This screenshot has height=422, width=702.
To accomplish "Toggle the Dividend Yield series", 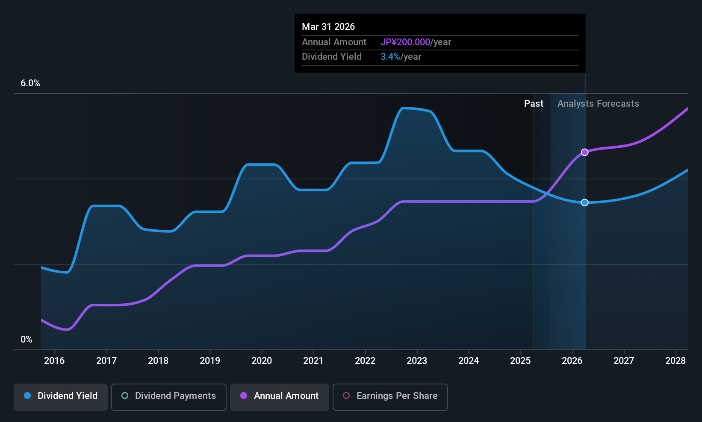I will (61, 397).
